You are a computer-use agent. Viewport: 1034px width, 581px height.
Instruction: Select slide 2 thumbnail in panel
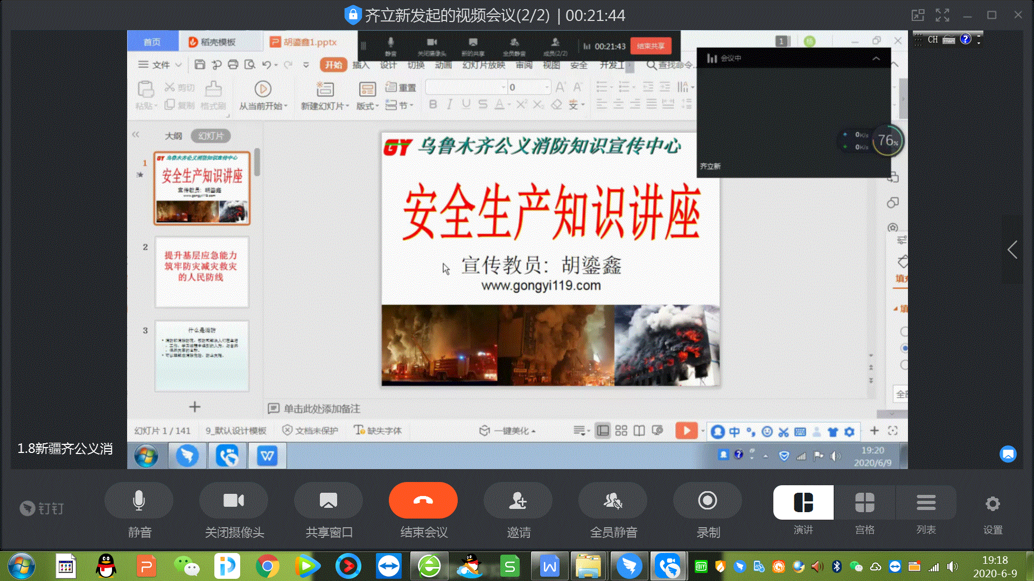click(x=202, y=272)
